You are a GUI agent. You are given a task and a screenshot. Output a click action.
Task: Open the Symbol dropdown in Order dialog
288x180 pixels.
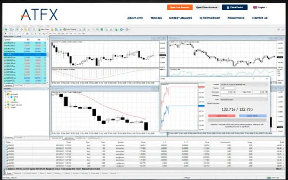(244, 84)
